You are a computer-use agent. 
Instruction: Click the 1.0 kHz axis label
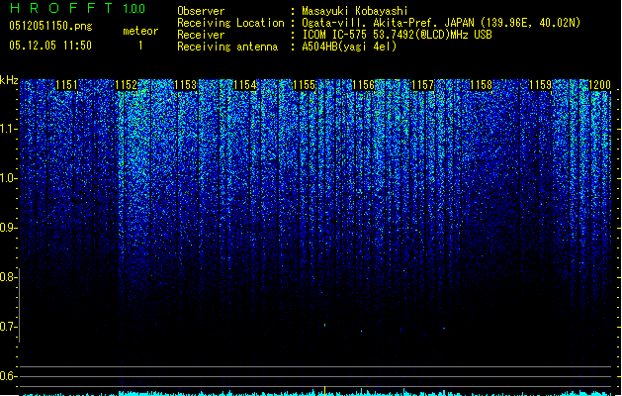pos(8,178)
